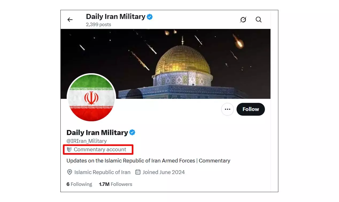Open the three-dot more options menu
The image size is (339, 202).
228,109
